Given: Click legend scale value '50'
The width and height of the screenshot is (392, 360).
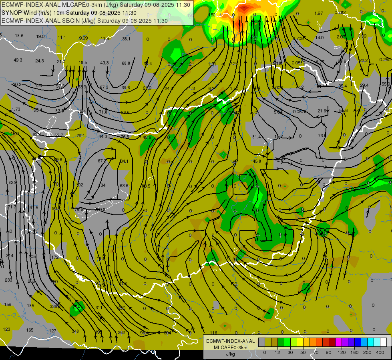Looking at the screenshot, I should (x=303, y=352).
